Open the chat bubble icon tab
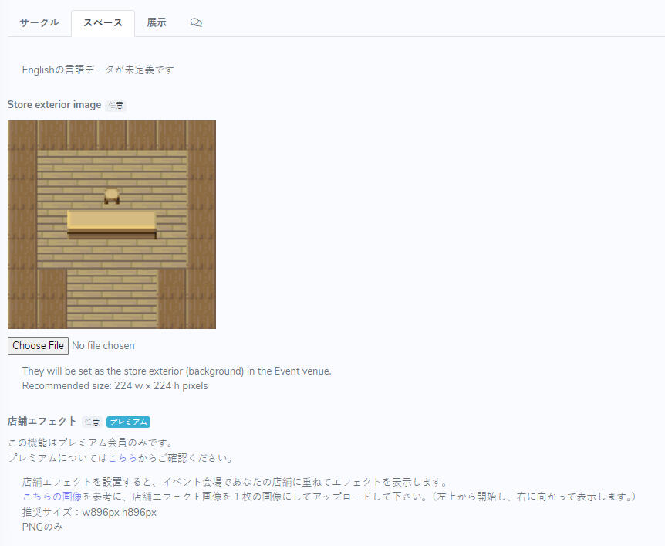Image resolution: width=665 pixels, height=546 pixels. (x=196, y=23)
